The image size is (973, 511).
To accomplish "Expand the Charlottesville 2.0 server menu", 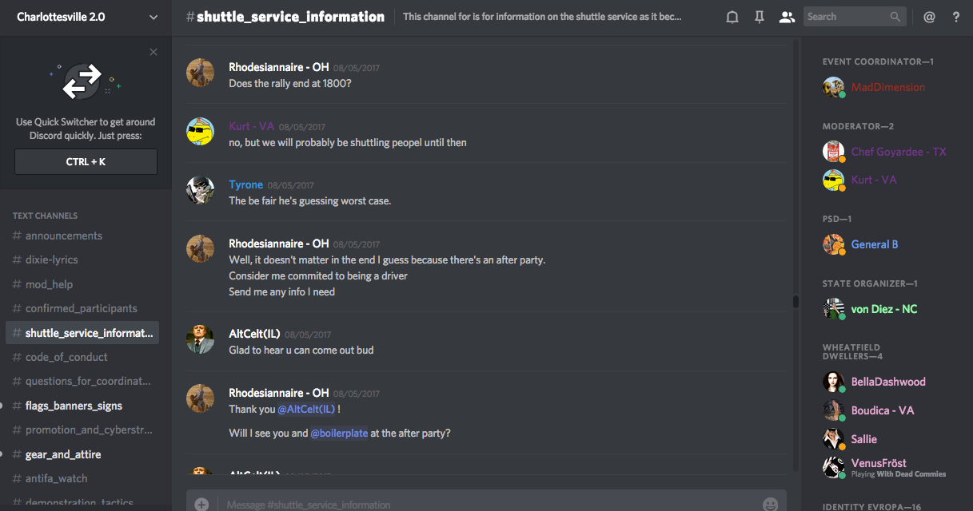I will pyautogui.click(x=154, y=17).
